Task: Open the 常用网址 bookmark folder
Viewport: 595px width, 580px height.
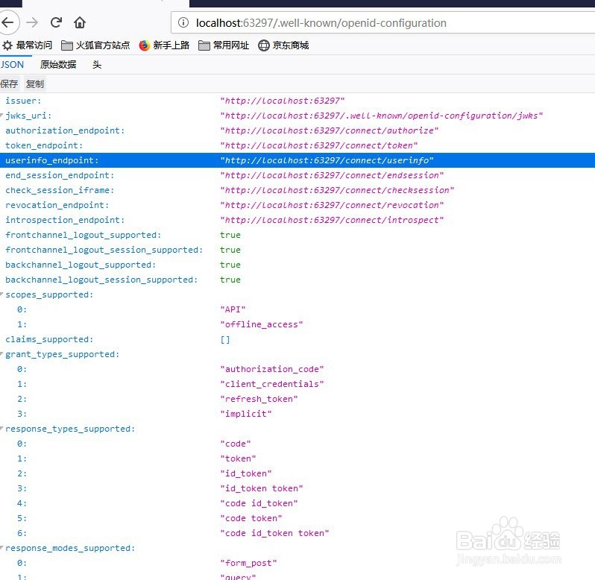Action: [x=224, y=45]
